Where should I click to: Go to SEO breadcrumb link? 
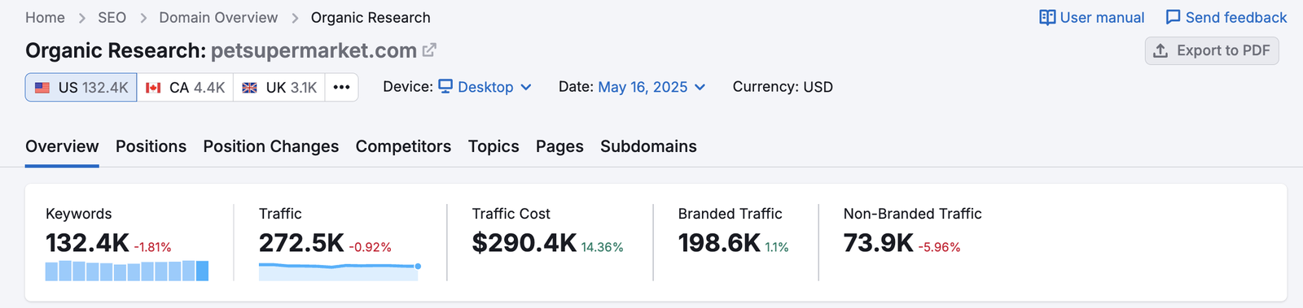112,17
